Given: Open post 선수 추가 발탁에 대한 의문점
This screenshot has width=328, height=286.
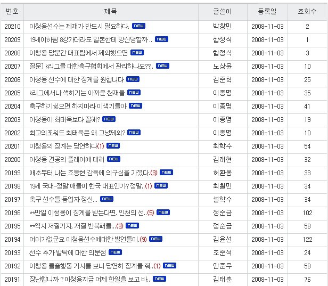Looking at the screenshot, I should [x=68, y=252].
